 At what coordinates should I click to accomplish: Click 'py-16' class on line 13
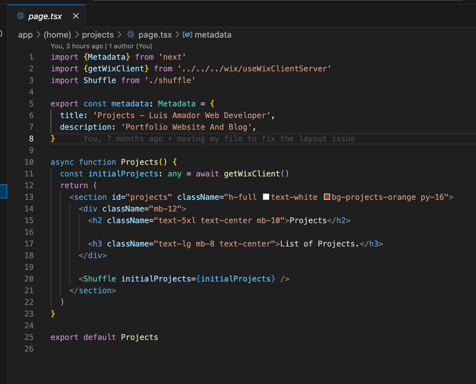pyautogui.click(x=432, y=197)
